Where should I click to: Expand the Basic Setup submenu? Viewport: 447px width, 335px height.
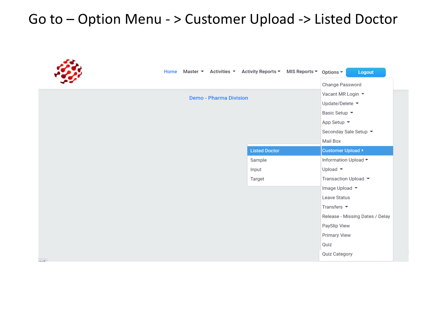tap(337, 113)
